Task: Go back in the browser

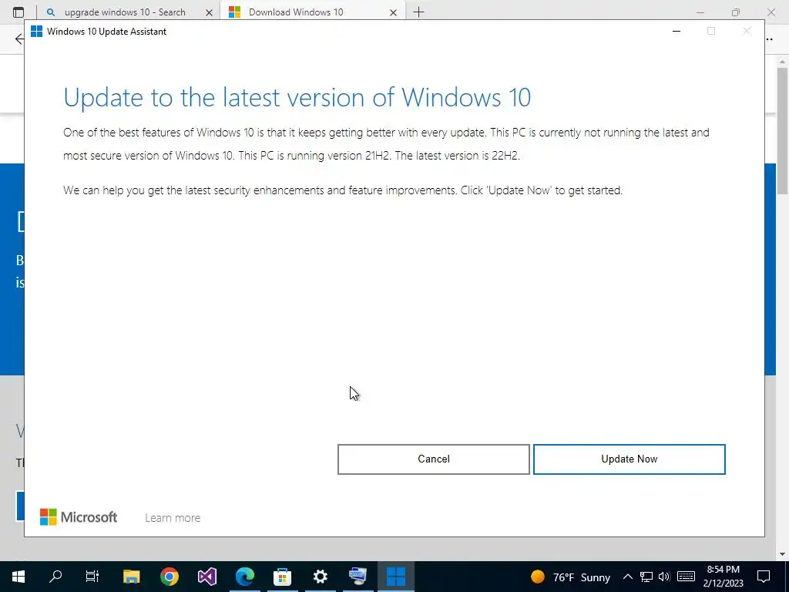Action: (19, 39)
